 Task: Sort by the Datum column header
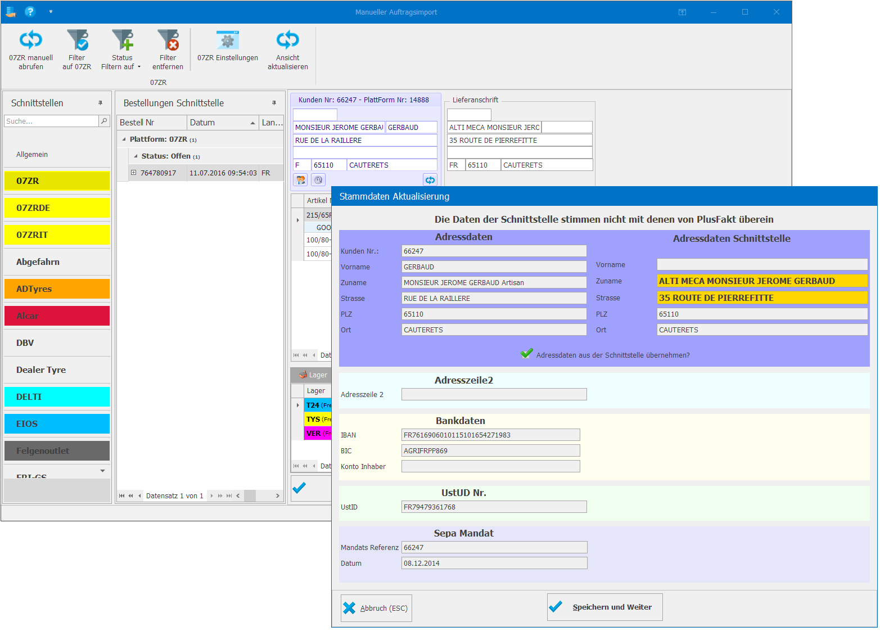223,123
